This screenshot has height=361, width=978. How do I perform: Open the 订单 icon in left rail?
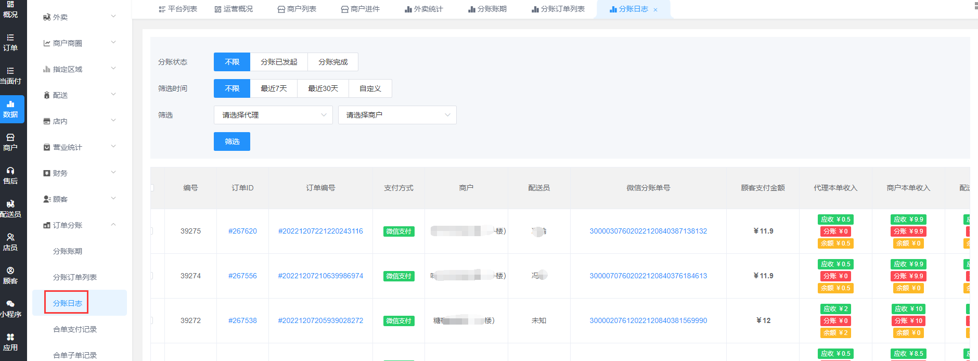click(x=10, y=37)
